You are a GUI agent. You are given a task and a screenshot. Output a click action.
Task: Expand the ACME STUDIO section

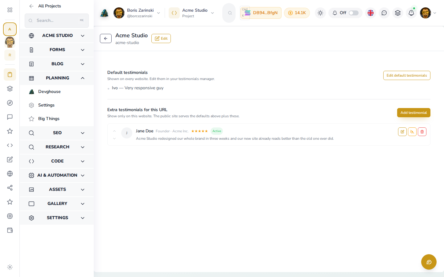coord(57,36)
